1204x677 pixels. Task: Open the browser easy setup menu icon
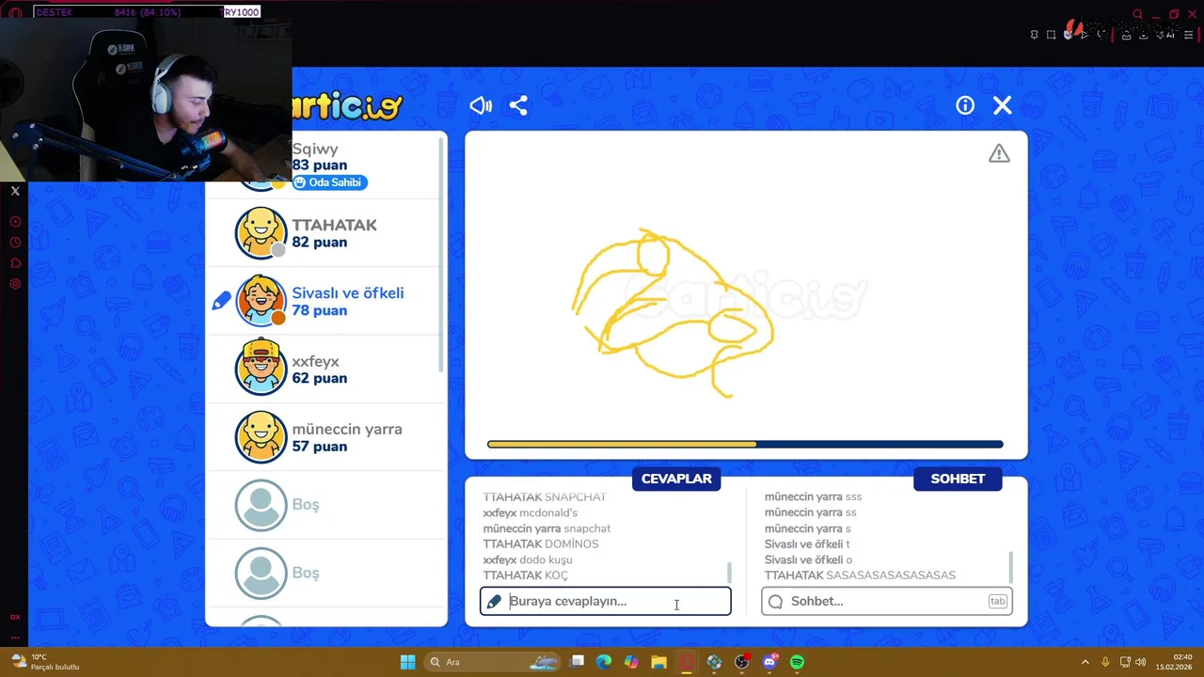pyautogui.click(x=1188, y=35)
